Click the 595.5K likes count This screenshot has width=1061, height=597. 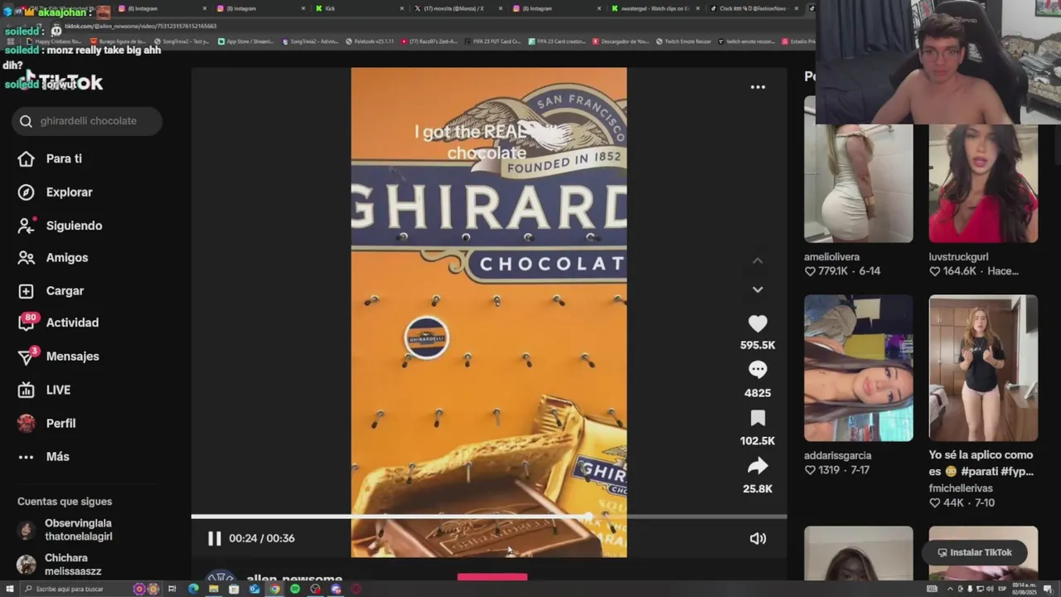point(758,345)
